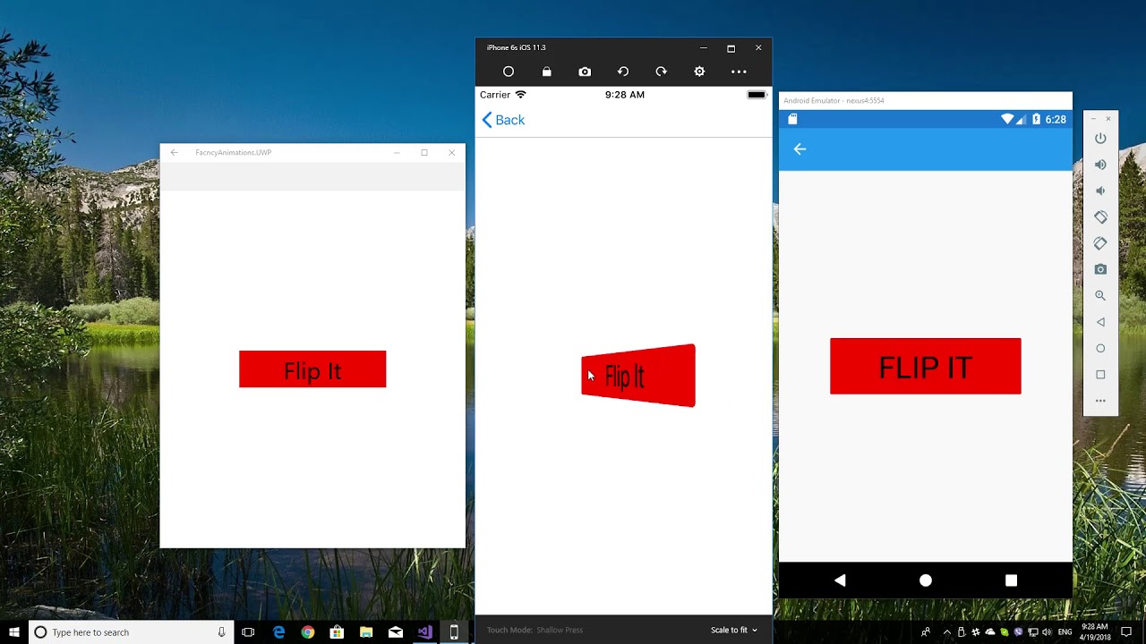Close the iPhone 6s iOS 11.3 window
1146x644 pixels.
[758, 47]
